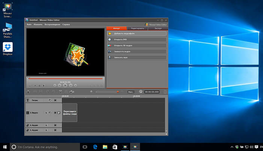Viewport: 263px width, 151px height.
Task: Click the camera icon on Захватить видео
Action: [x=110, y=51]
